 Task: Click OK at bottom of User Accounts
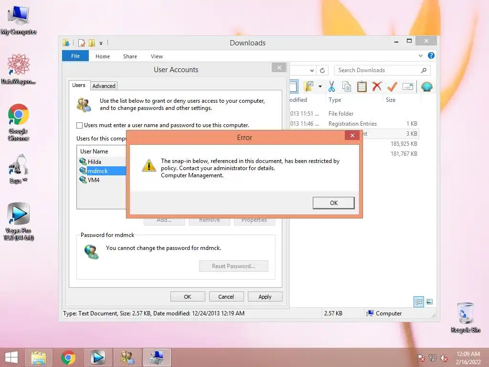click(187, 297)
